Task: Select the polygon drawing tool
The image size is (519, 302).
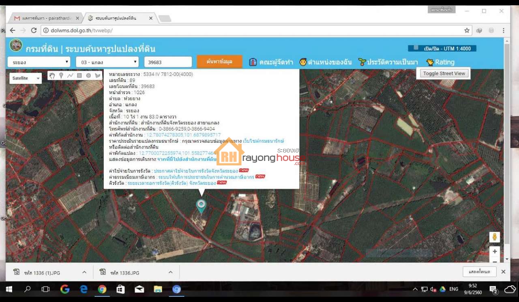Action: pos(97,75)
